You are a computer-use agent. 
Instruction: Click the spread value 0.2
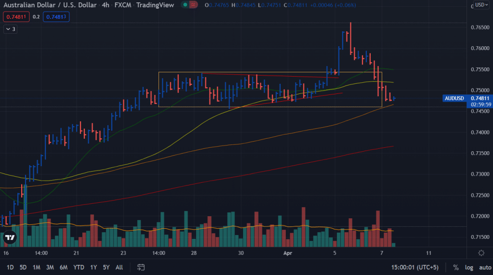[36, 17]
